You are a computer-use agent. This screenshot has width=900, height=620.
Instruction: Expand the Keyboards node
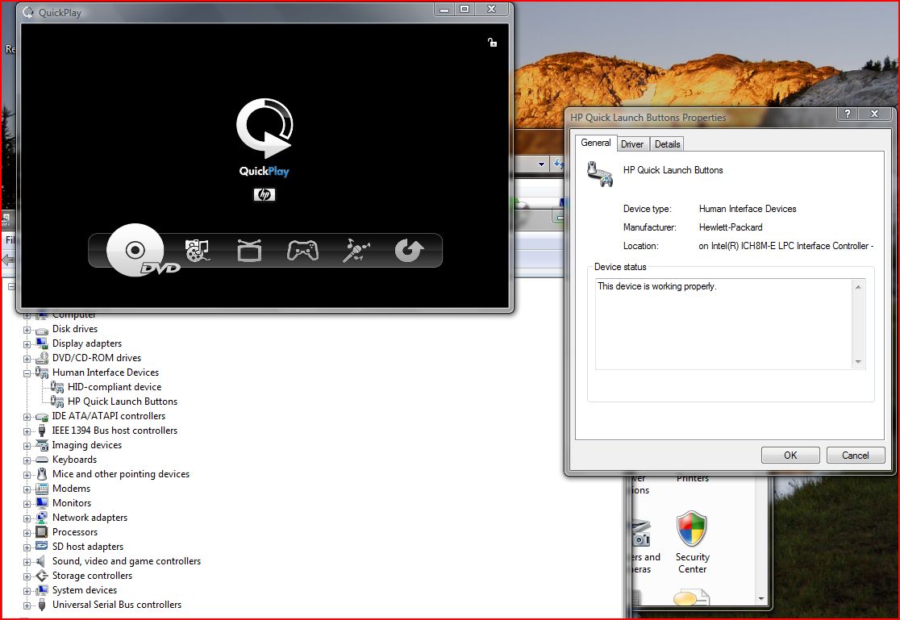click(x=27, y=460)
